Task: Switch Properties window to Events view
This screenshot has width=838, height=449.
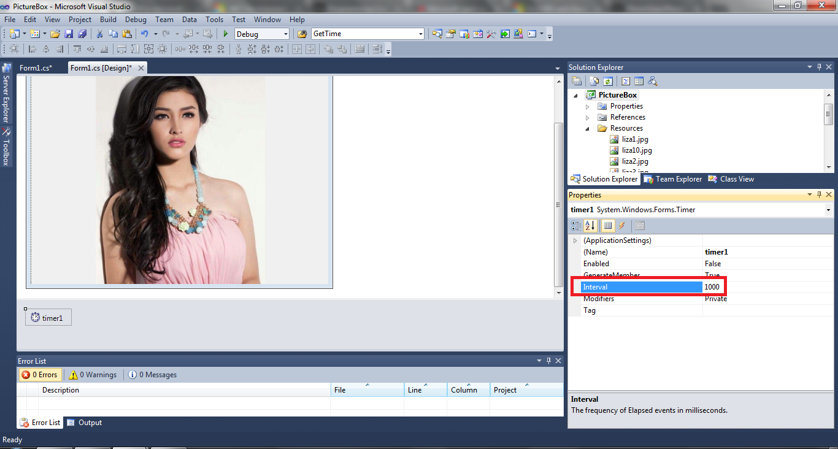Action: pyautogui.click(x=622, y=225)
